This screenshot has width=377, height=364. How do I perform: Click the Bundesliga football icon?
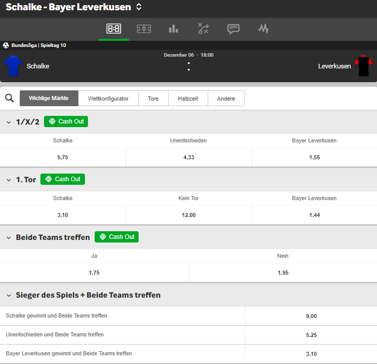point(6,45)
